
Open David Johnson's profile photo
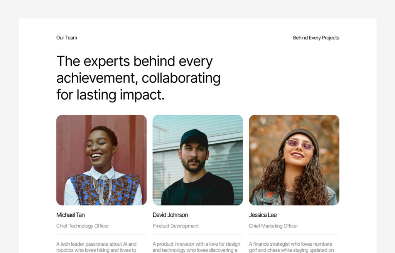pyautogui.click(x=197, y=160)
